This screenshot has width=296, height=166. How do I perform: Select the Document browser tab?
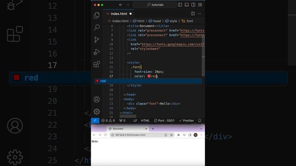(x=128, y=129)
